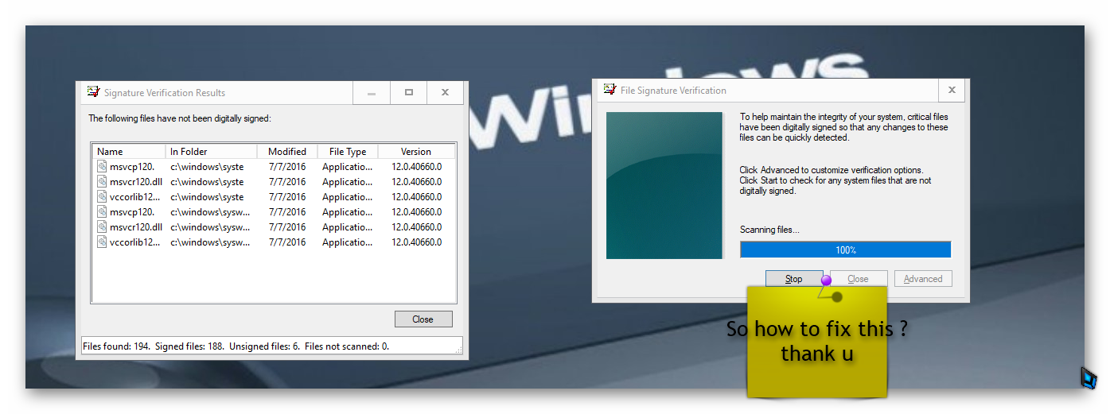The width and height of the screenshot is (1110, 414).
Task: Sort the results list by File Type column
Action: (x=348, y=151)
